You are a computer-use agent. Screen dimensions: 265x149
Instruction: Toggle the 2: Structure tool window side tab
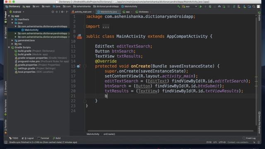5,88
